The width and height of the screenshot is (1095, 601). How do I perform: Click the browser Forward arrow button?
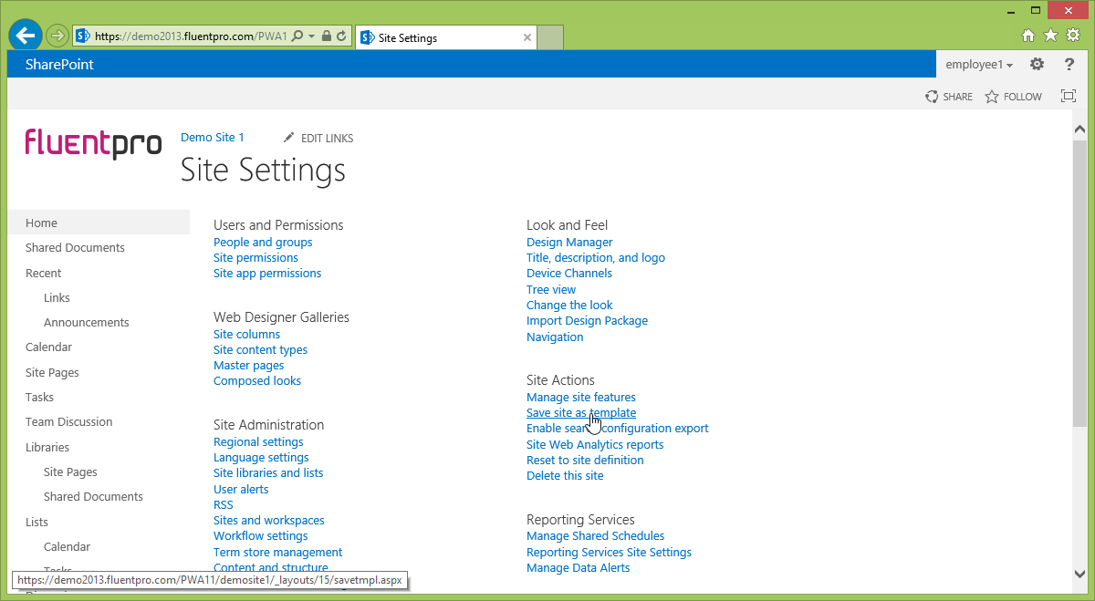[x=57, y=36]
